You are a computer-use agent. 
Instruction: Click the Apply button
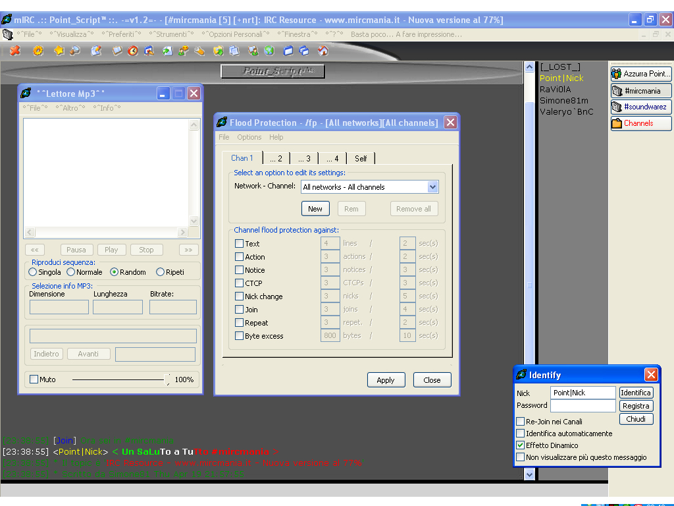pos(386,380)
